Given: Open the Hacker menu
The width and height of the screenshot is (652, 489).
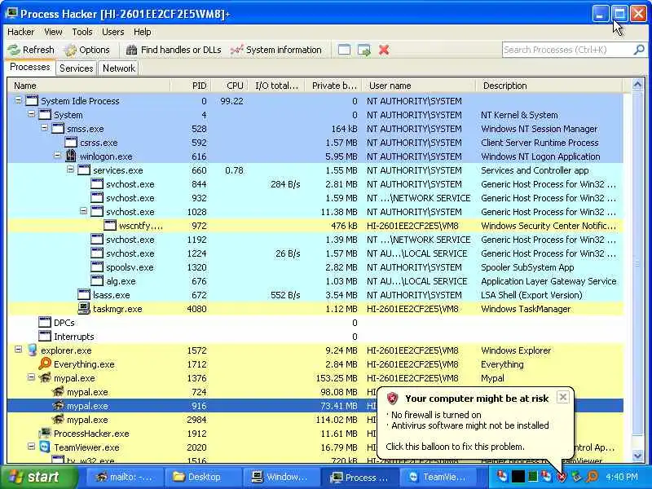Looking at the screenshot, I should [21, 32].
